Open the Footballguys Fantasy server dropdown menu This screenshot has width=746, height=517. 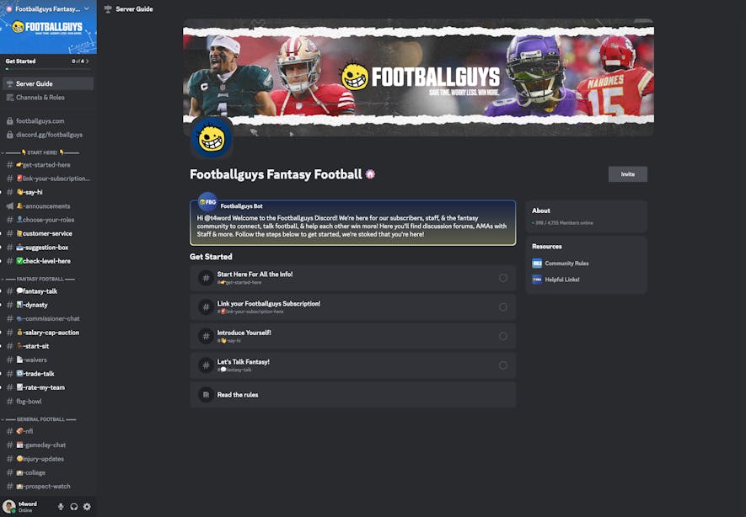(86, 9)
